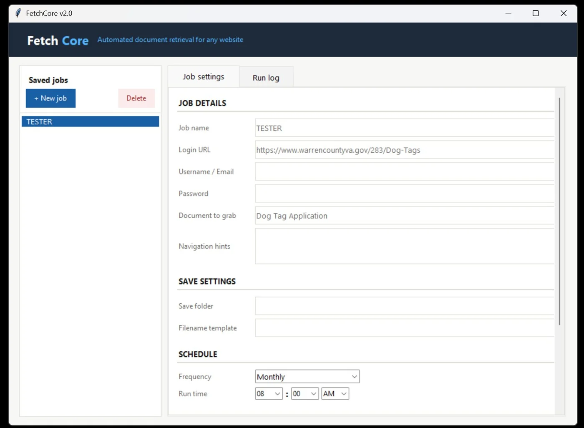Click the Fetch Core logo text
The image size is (584, 428).
click(58, 40)
